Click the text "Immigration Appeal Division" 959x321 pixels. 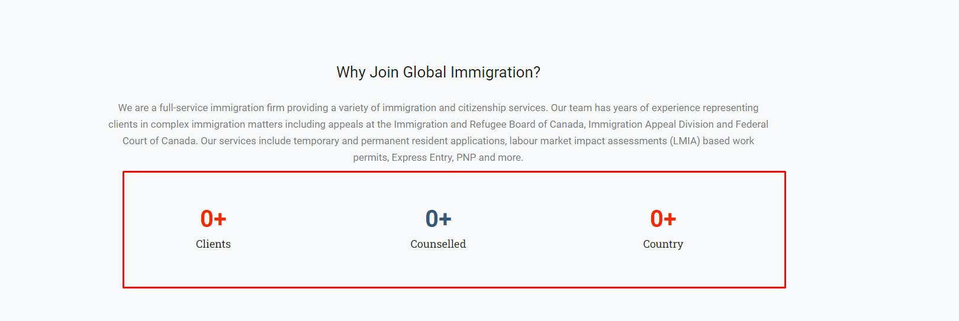(x=651, y=124)
